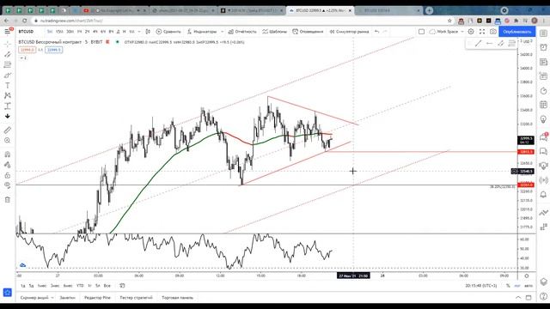Toggle stay-in-drawing-mode pencil lock
Viewport: 550px width, 309px height.
pos(8,165)
